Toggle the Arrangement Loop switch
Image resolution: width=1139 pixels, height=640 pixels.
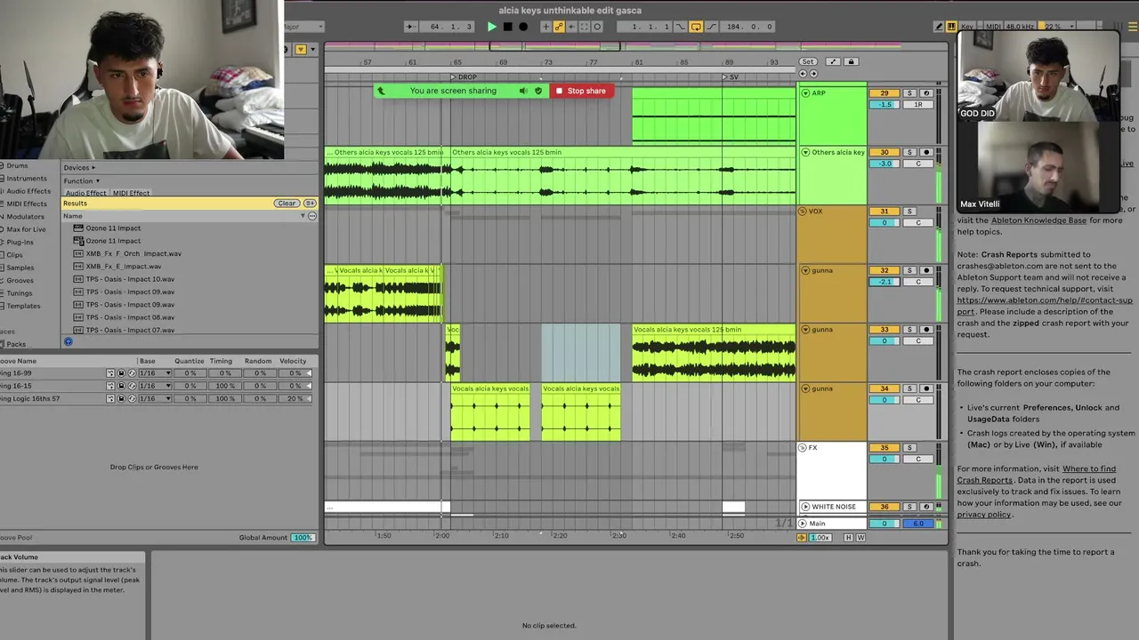696,27
